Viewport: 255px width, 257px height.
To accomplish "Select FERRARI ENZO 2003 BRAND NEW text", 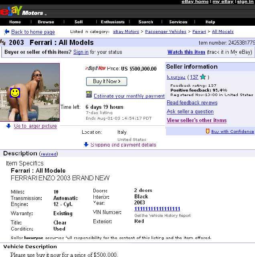I will pos(60,178).
